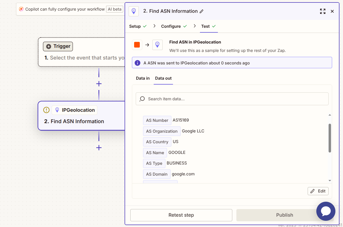This screenshot has width=343, height=227.
Task: Click the orange trigger app icon
Action: click(137, 45)
